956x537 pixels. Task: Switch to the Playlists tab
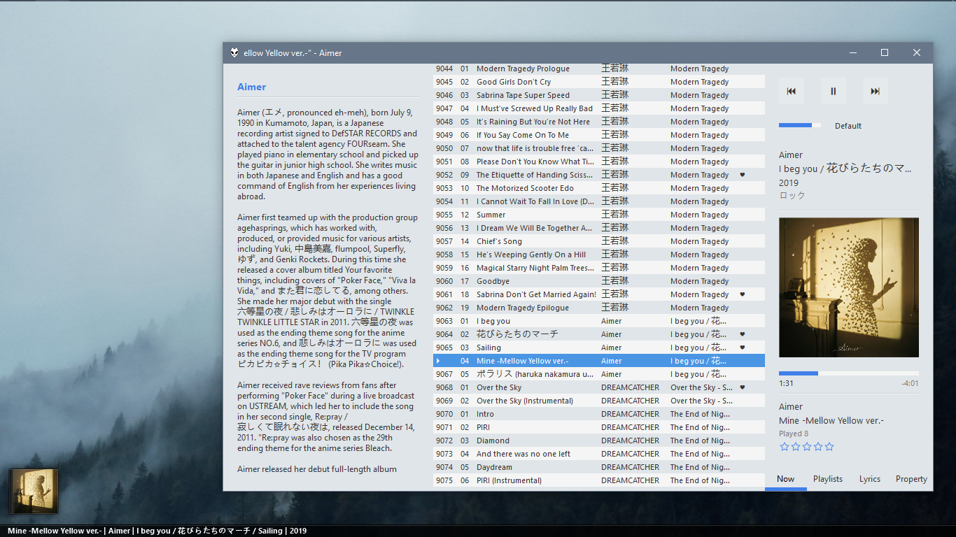[x=828, y=479]
